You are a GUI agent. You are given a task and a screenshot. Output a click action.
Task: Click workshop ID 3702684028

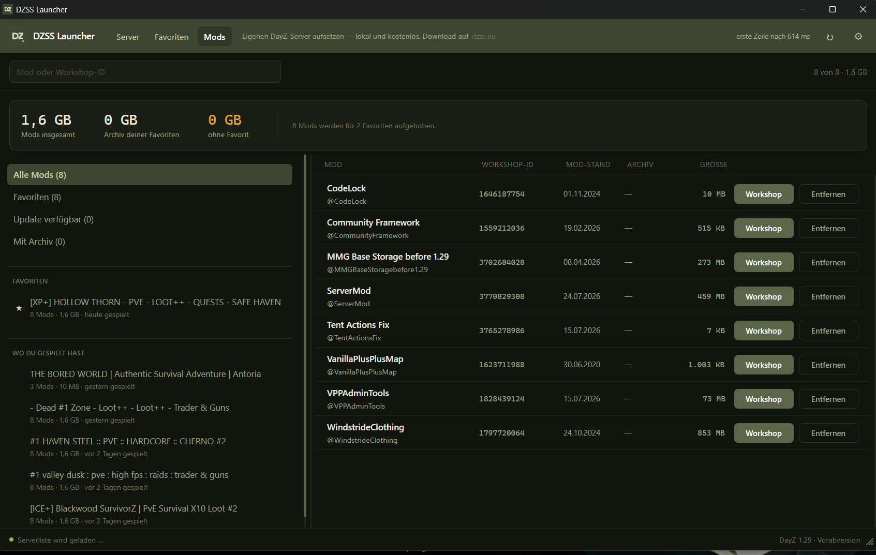501,262
